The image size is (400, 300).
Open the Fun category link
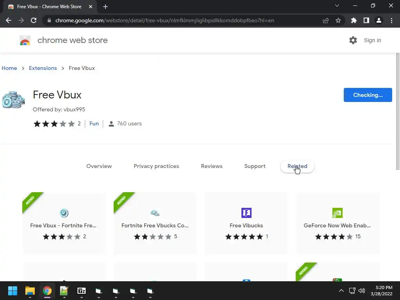[x=94, y=123]
